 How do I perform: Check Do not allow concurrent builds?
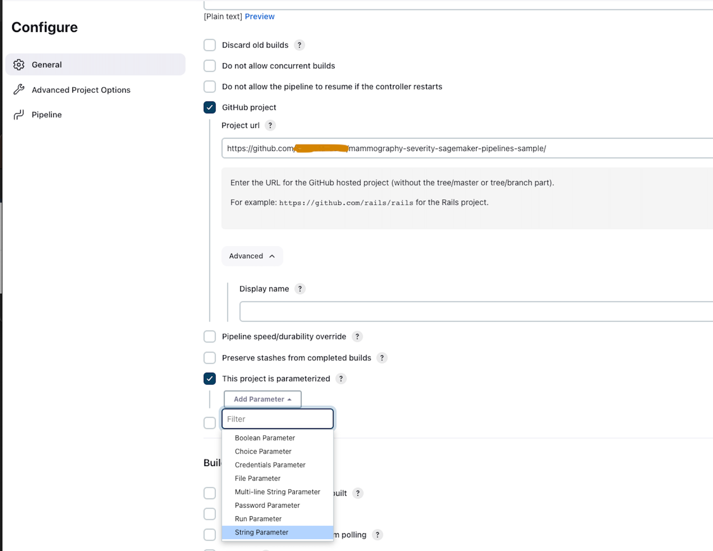[x=210, y=66]
